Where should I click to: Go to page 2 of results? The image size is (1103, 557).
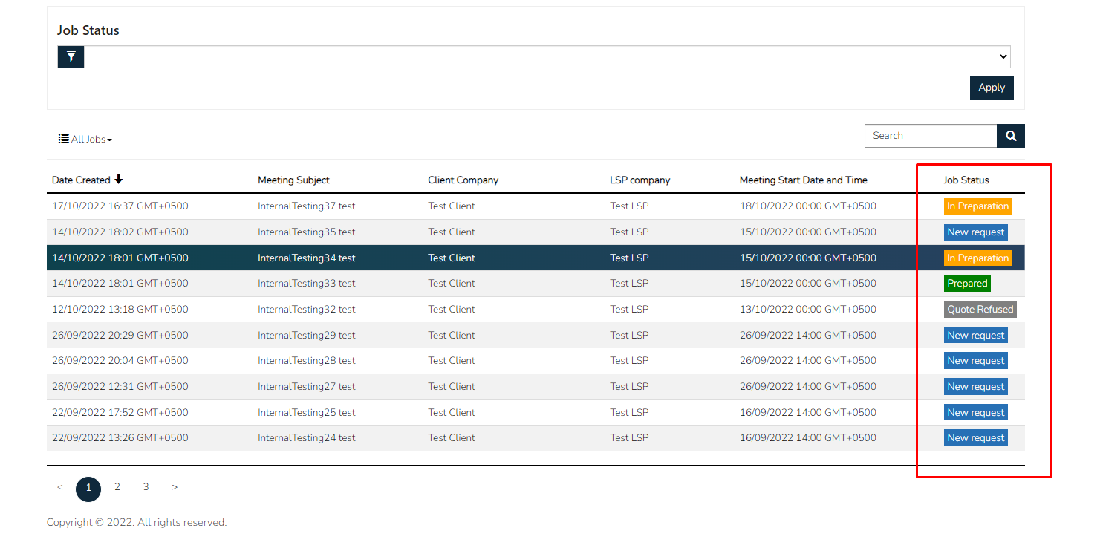click(117, 487)
